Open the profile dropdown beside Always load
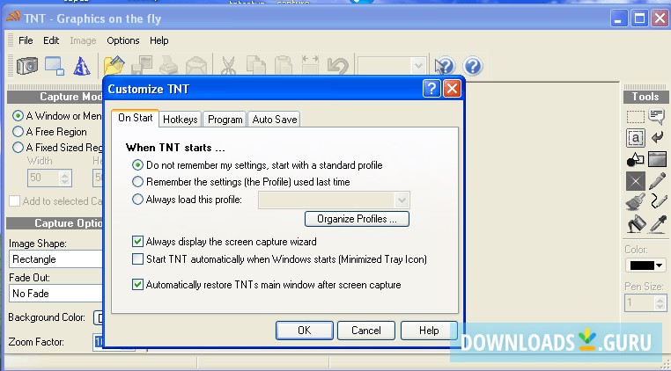This screenshot has width=671, height=371. [402, 200]
